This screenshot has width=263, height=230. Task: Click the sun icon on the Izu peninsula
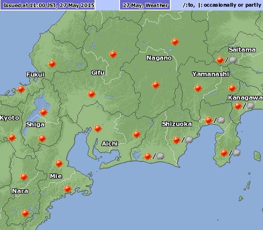click(224, 153)
